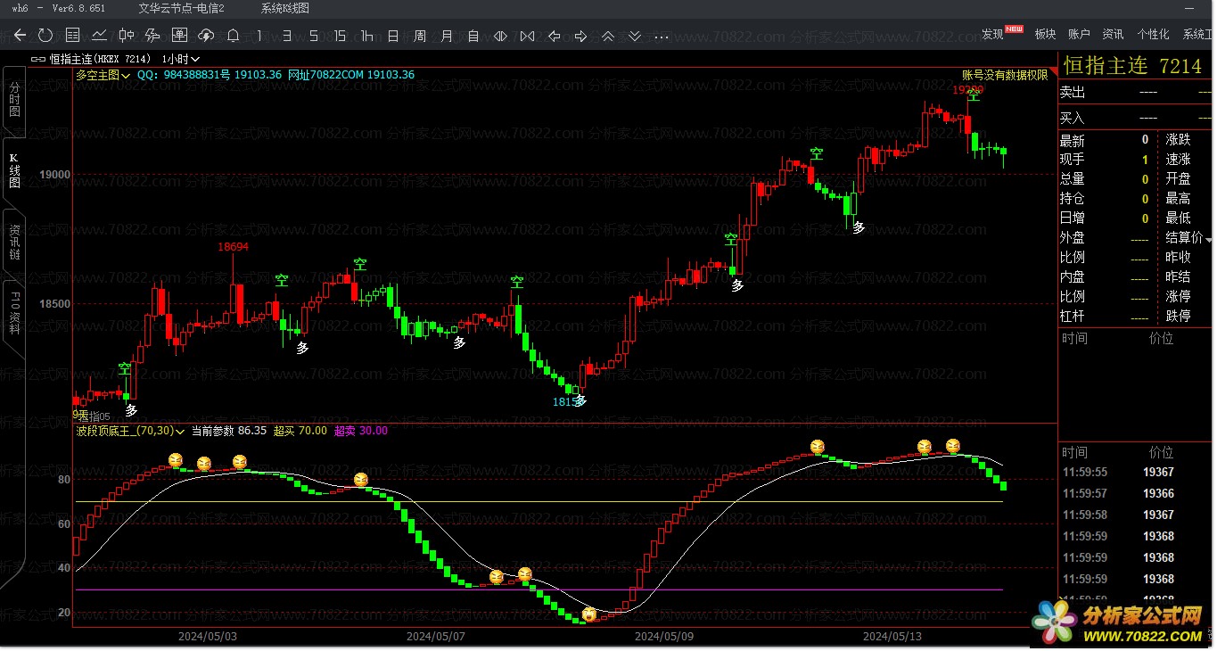Image resolution: width=1217 pixels, height=651 pixels.
Task: Click the double chevron down icon
Action: pos(634,36)
